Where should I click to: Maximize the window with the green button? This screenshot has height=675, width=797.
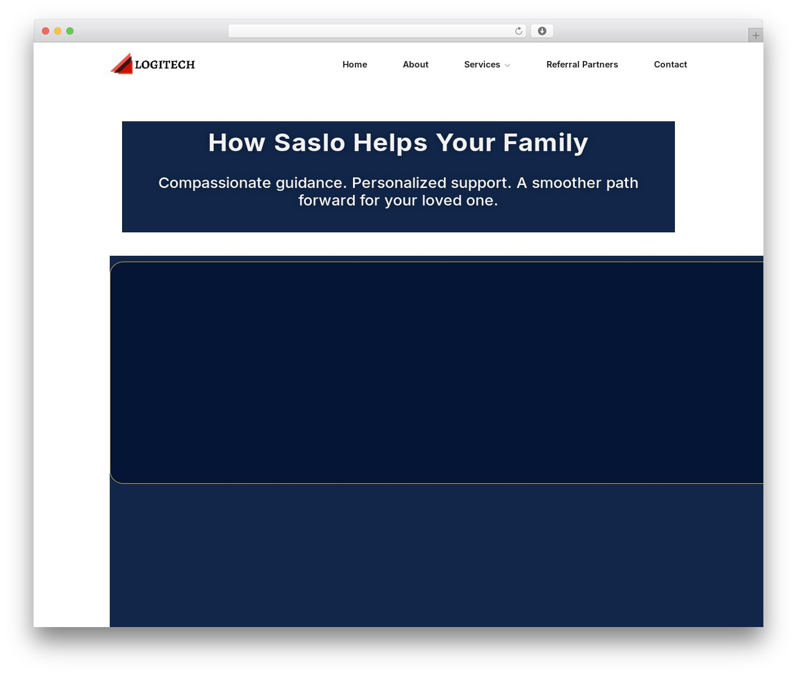pos(70,31)
